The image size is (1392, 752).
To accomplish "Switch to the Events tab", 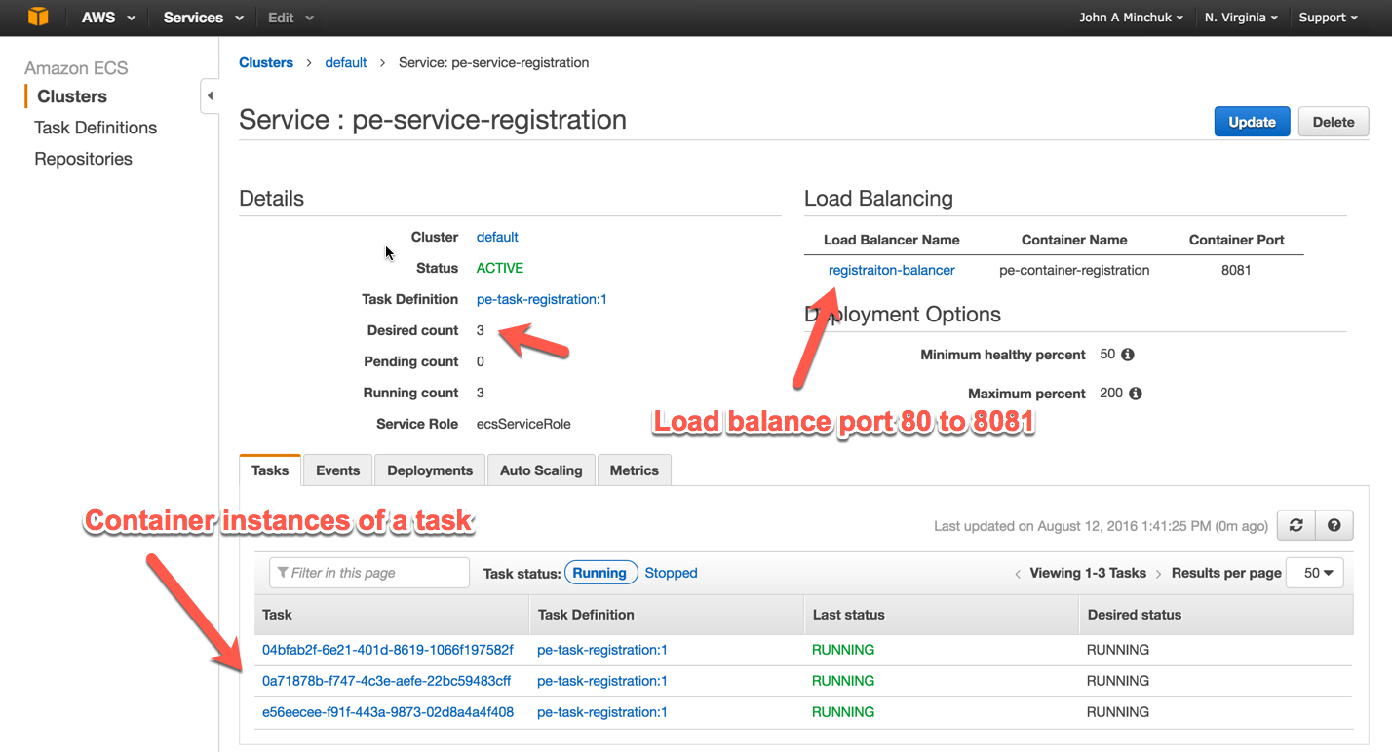I will pyautogui.click(x=338, y=470).
